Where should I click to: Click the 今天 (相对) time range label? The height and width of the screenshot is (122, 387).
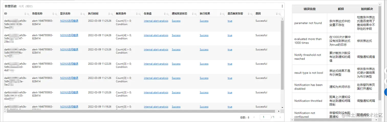[26, 6]
